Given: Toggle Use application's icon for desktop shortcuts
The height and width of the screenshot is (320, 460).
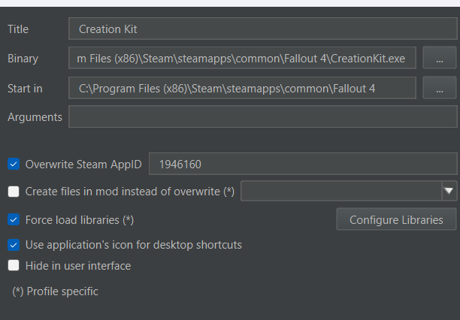Looking at the screenshot, I should [14, 245].
